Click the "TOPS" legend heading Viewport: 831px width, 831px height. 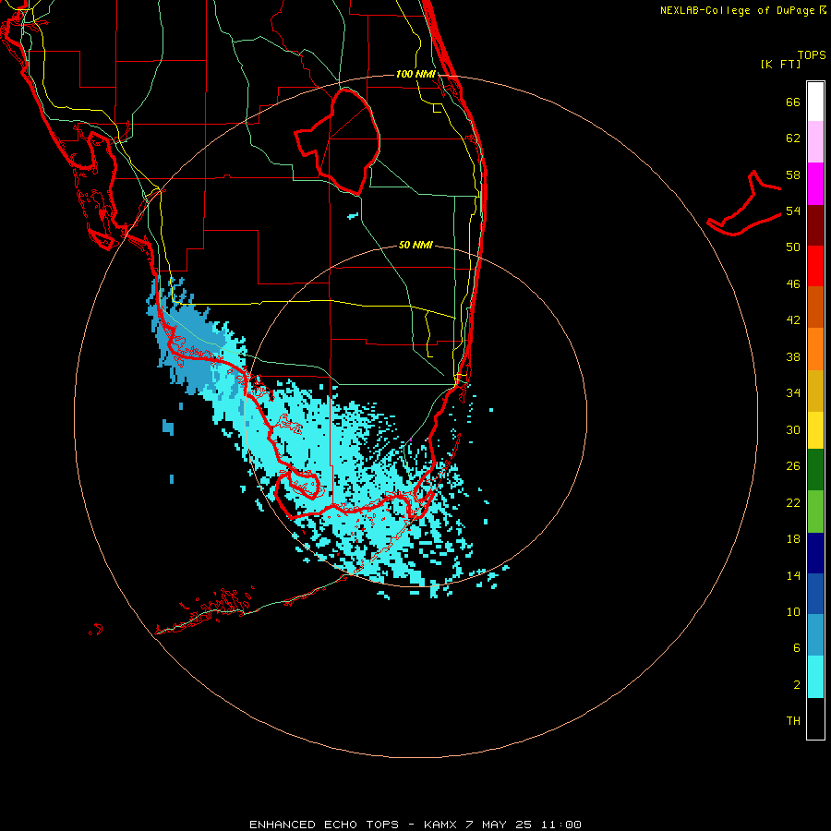coord(812,54)
